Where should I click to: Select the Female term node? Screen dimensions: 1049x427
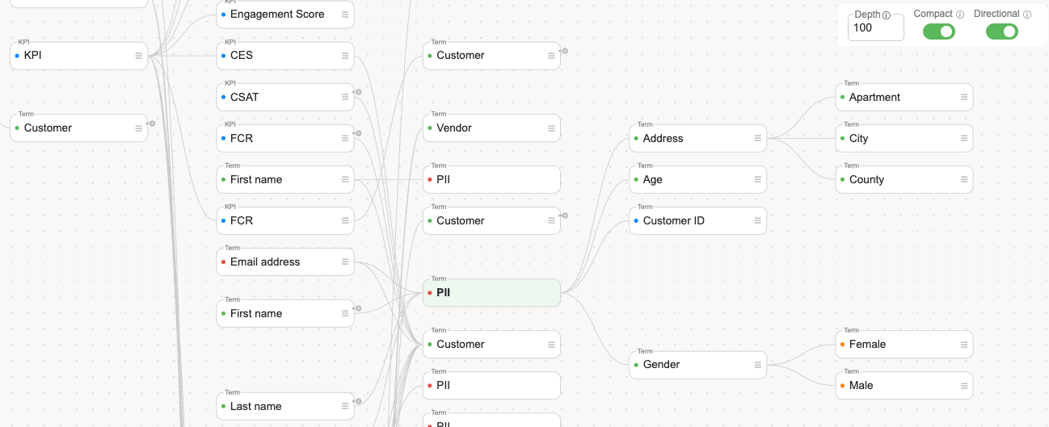pos(903,345)
